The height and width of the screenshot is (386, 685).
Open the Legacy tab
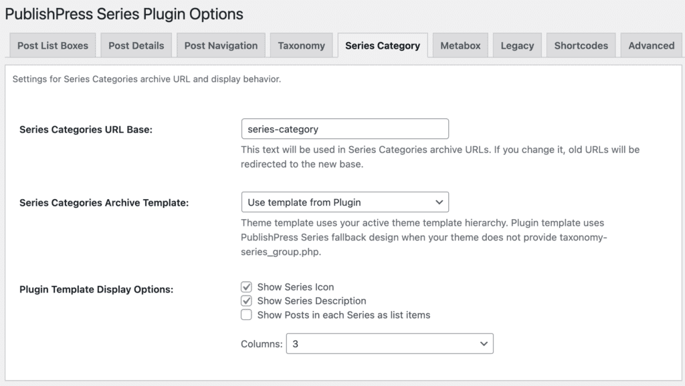pos(517,45)
